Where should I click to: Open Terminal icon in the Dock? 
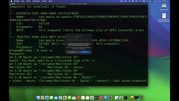point(125,98)
